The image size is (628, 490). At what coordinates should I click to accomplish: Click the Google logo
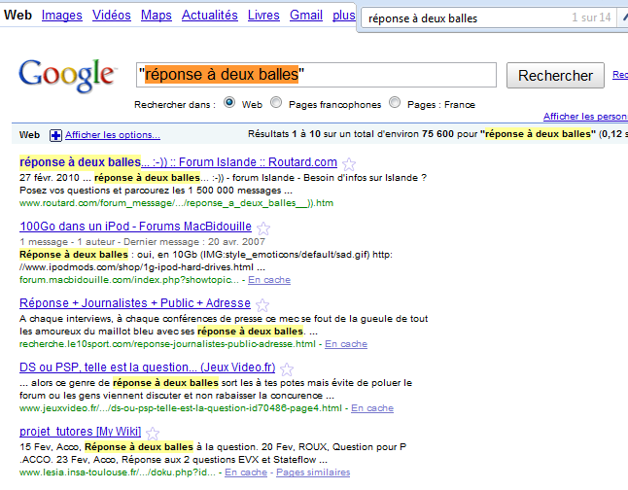(66, 75)
